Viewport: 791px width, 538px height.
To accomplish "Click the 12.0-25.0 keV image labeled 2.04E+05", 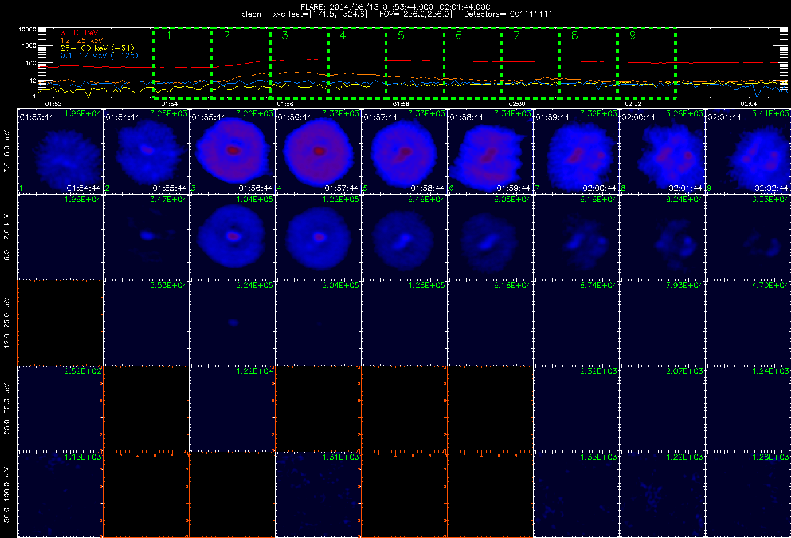I will click(319, 323).
